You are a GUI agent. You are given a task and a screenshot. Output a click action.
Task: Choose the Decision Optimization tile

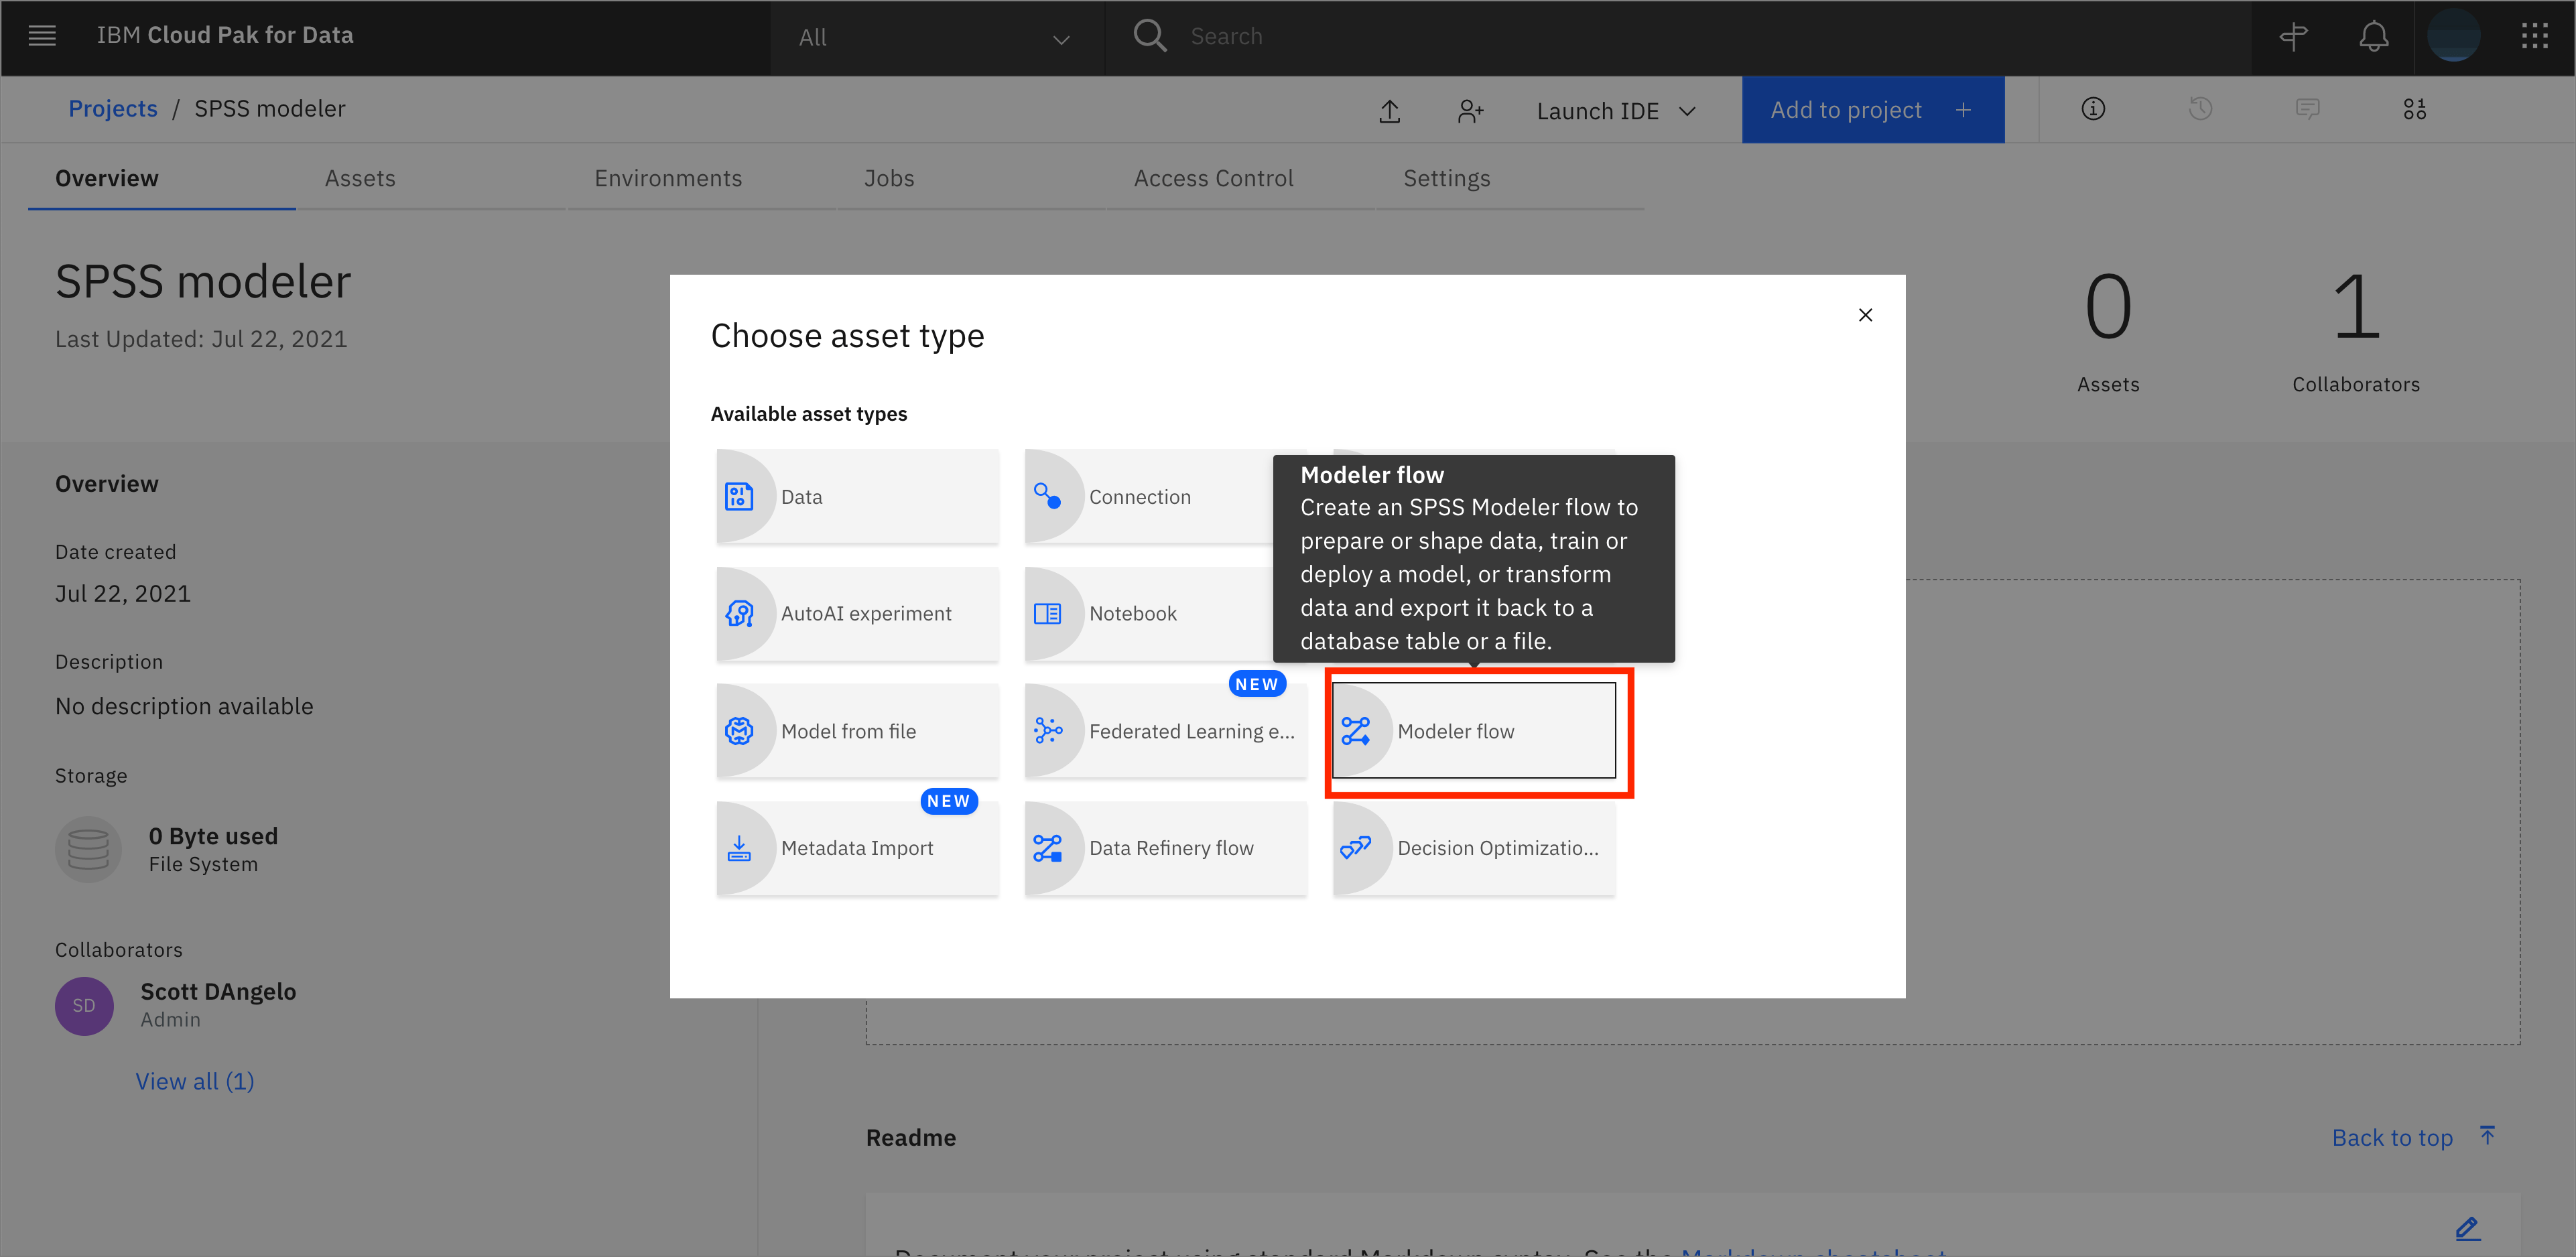1473,848
